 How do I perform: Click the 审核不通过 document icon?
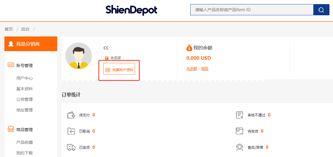[x=240, y=115]
